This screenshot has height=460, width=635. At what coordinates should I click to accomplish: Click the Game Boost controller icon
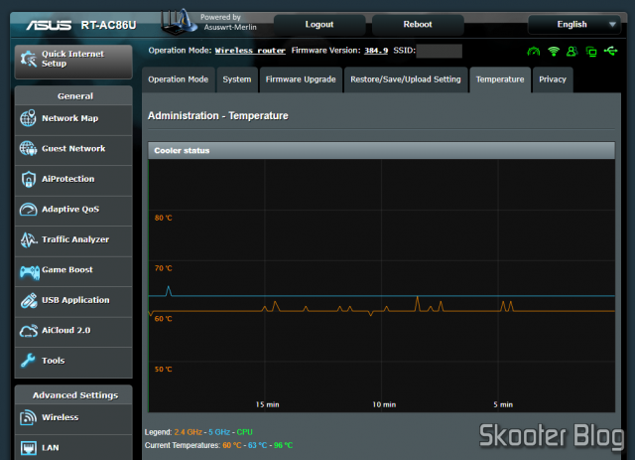click(x=30, y=272)
